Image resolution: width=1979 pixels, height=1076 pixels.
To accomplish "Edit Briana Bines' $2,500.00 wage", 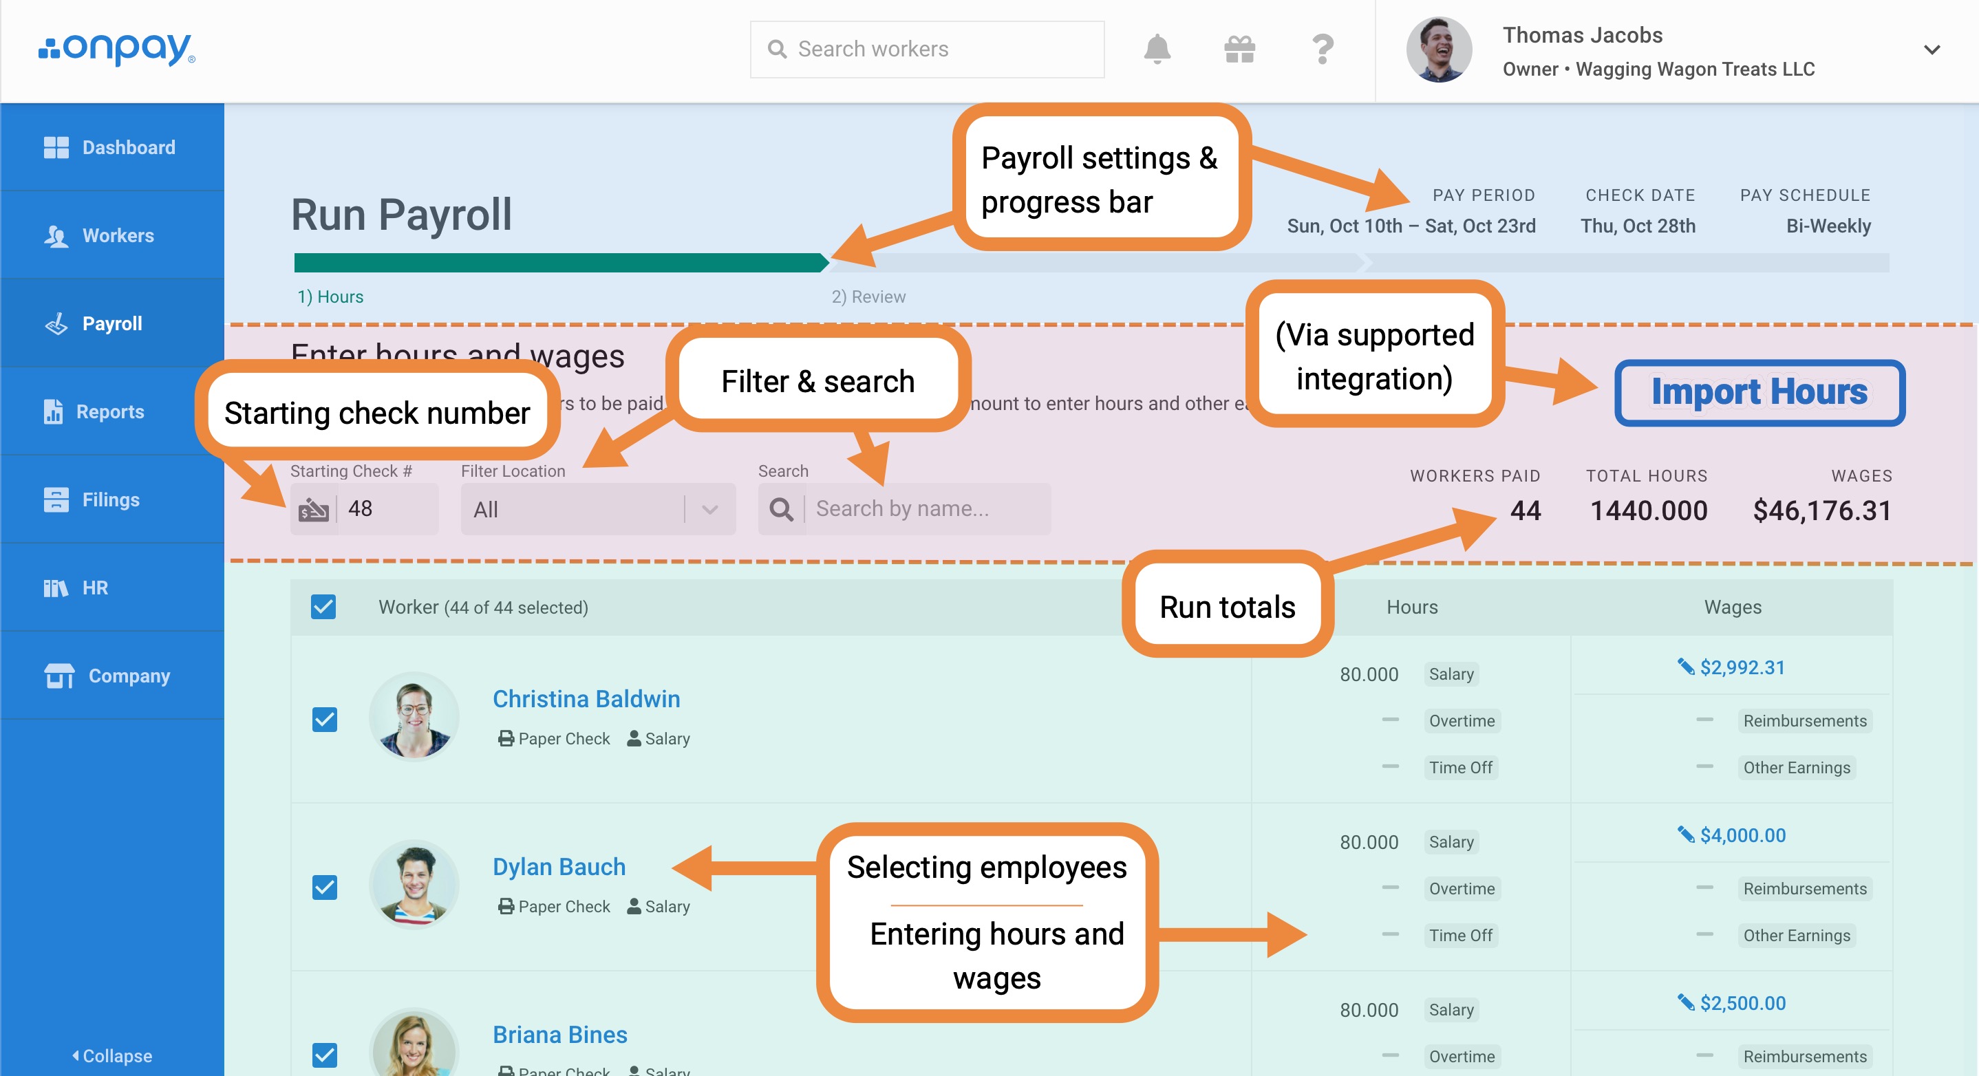I will [x=1731, y=1003].
